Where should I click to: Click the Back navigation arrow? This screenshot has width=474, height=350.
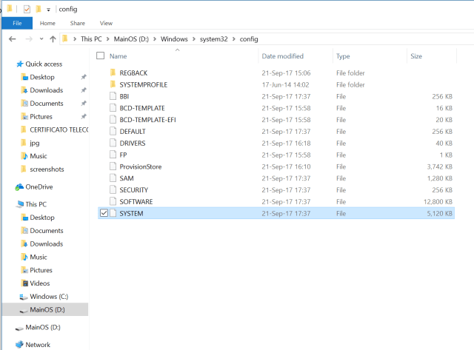pos(13,38)
